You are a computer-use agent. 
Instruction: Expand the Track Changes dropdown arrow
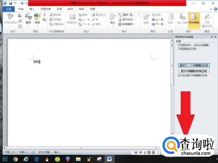[113, 26]
